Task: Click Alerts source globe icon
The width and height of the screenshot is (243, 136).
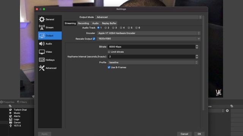Action: [11, 116]
